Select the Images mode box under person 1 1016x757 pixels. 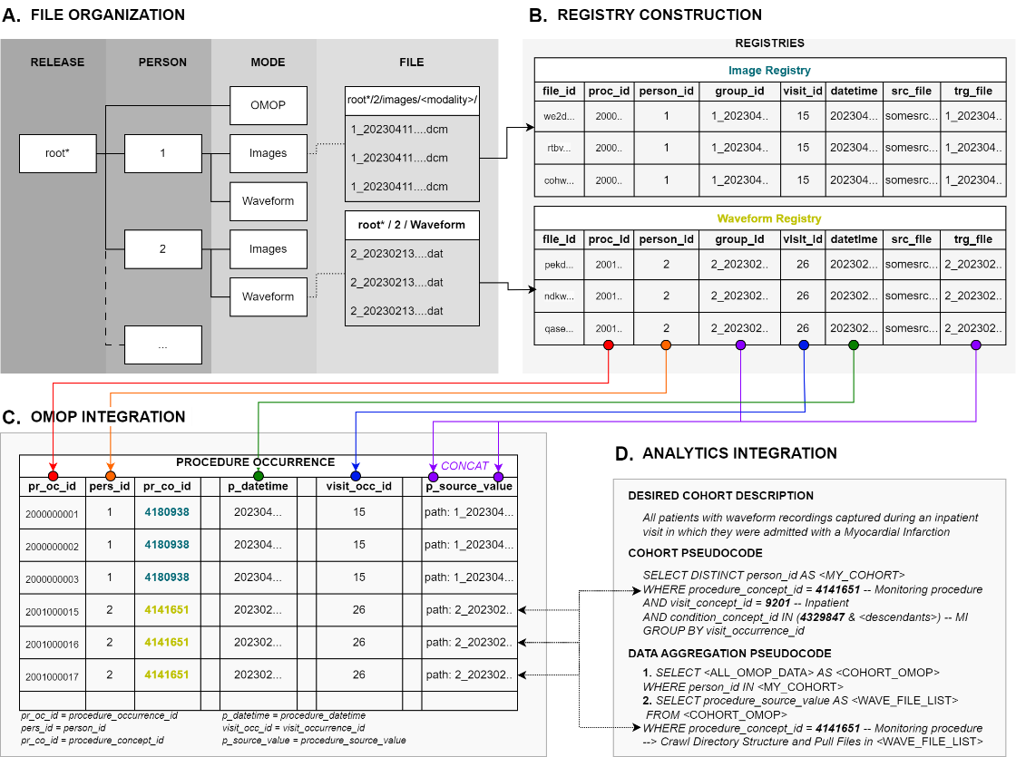point(269,153)
